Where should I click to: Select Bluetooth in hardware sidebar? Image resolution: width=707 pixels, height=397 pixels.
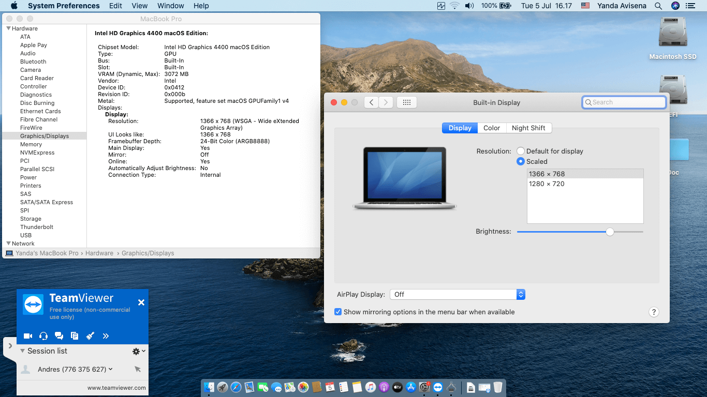33,62
